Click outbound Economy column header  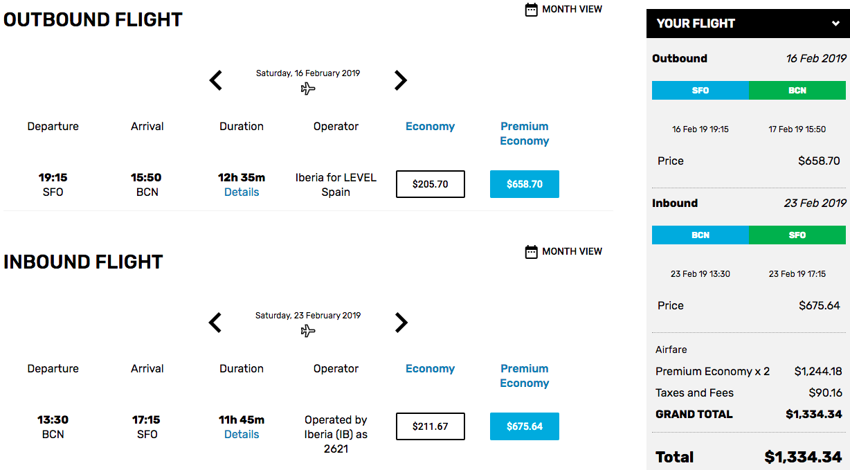point(431,127)
